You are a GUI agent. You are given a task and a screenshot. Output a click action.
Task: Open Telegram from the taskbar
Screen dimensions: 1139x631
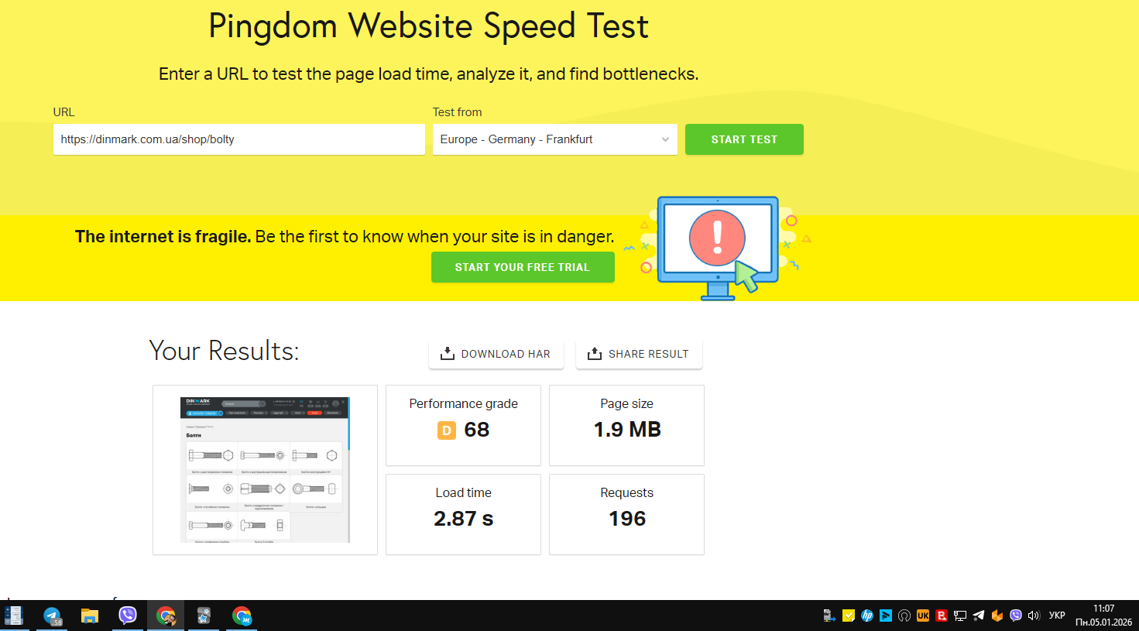(x=52, y=616)
